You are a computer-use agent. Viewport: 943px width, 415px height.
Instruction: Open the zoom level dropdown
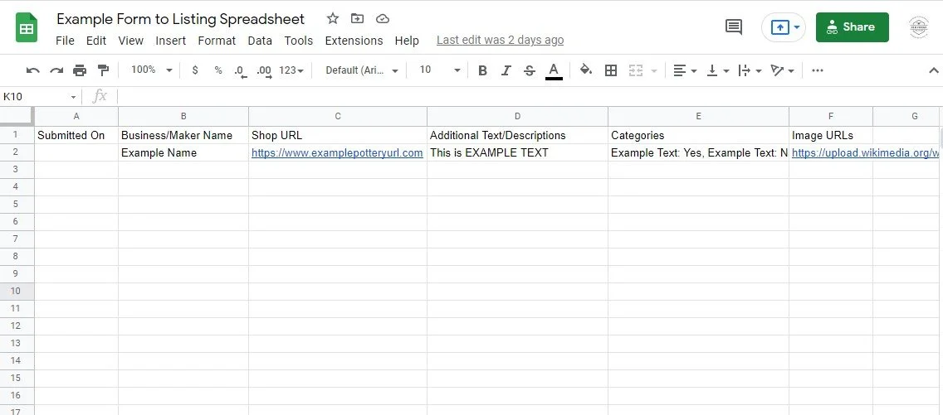[152, 70]
